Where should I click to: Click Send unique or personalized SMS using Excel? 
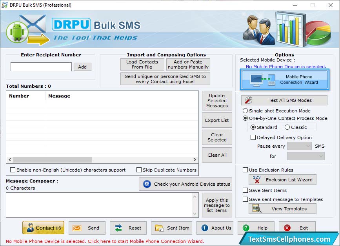pyautogui.click(x=165, y=79)
